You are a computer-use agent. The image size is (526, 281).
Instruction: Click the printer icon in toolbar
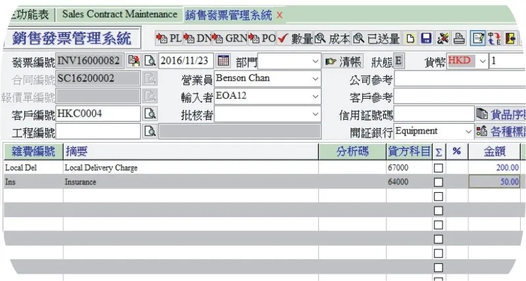pos(459,39)
